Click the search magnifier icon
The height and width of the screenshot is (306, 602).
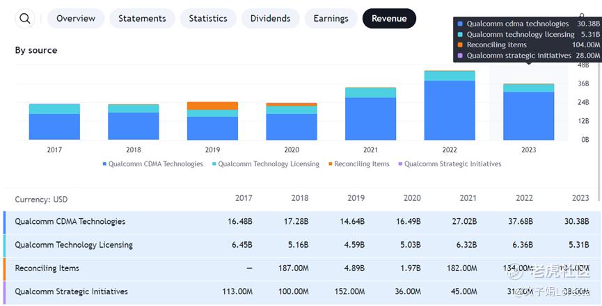tap(25, 18)
